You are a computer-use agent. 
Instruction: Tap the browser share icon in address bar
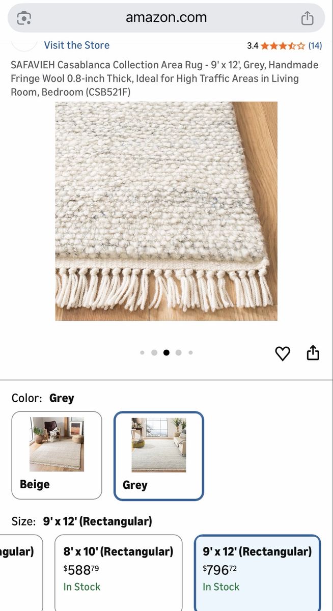(x=307, y=18)
